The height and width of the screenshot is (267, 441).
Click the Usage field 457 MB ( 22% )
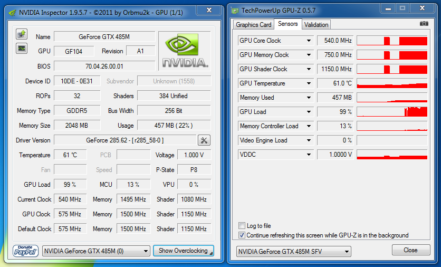coord(174,125)
